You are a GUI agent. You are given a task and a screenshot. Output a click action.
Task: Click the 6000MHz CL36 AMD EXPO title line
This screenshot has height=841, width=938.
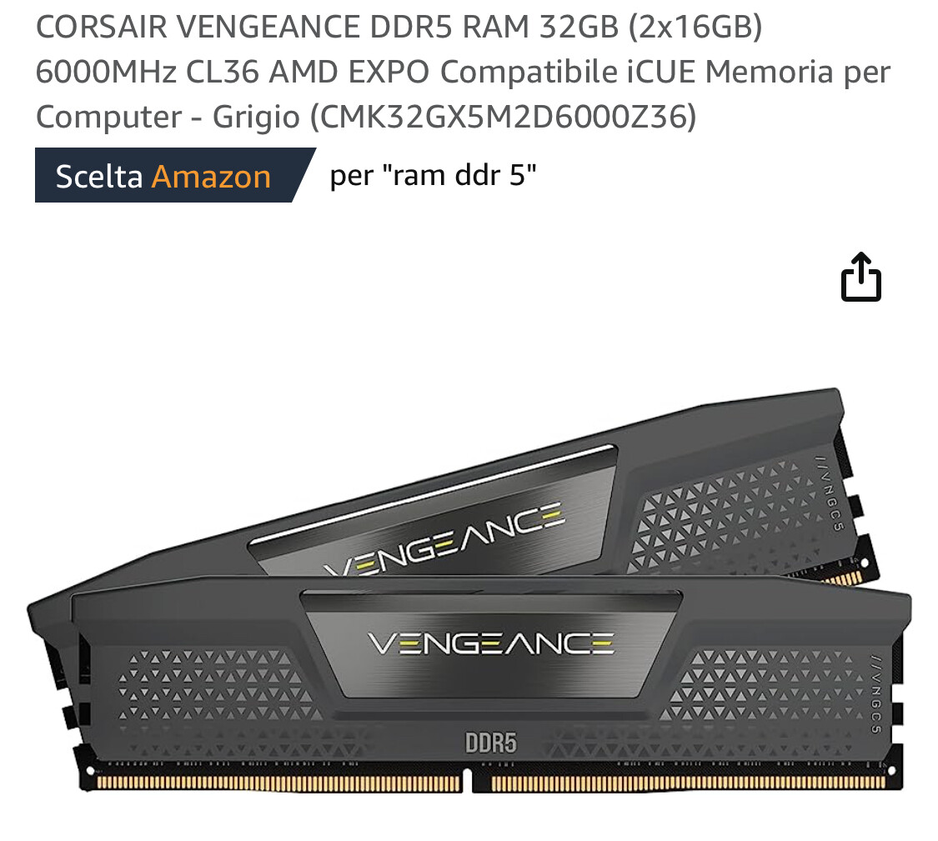point(463,72)
